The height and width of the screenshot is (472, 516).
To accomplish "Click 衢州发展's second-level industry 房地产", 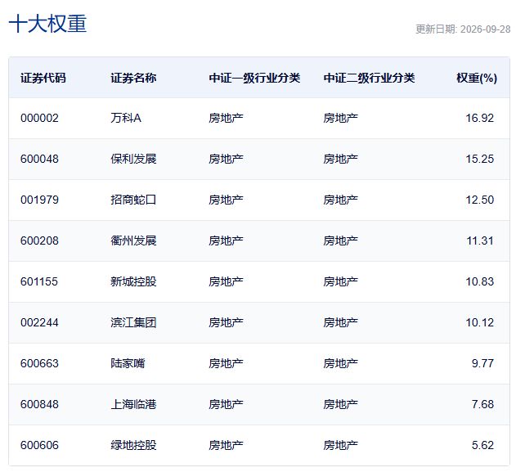I will point(340,240).
